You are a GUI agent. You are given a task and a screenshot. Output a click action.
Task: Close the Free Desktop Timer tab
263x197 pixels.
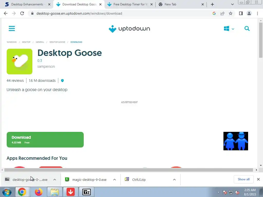pos(152,5)
